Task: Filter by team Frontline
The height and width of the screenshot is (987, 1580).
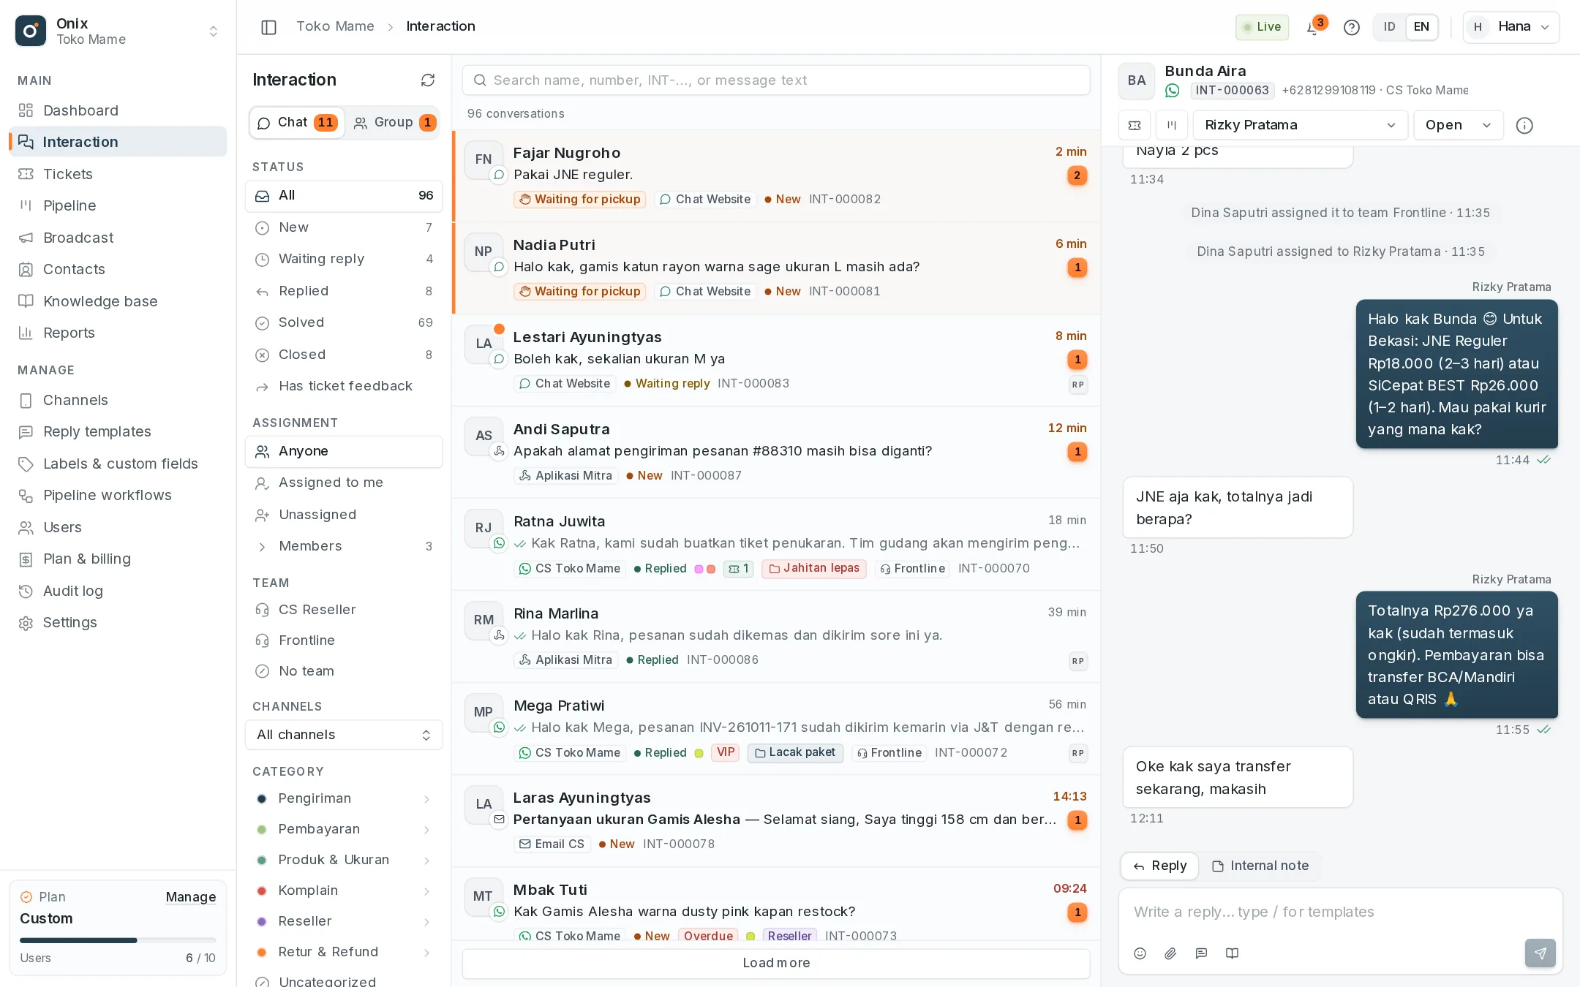Action: coord(344,640)
